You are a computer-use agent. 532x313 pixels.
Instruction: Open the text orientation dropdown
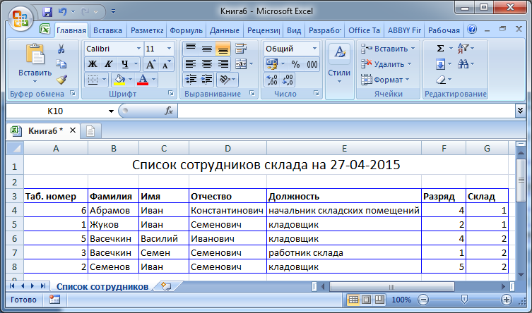[x=227, y=80]
